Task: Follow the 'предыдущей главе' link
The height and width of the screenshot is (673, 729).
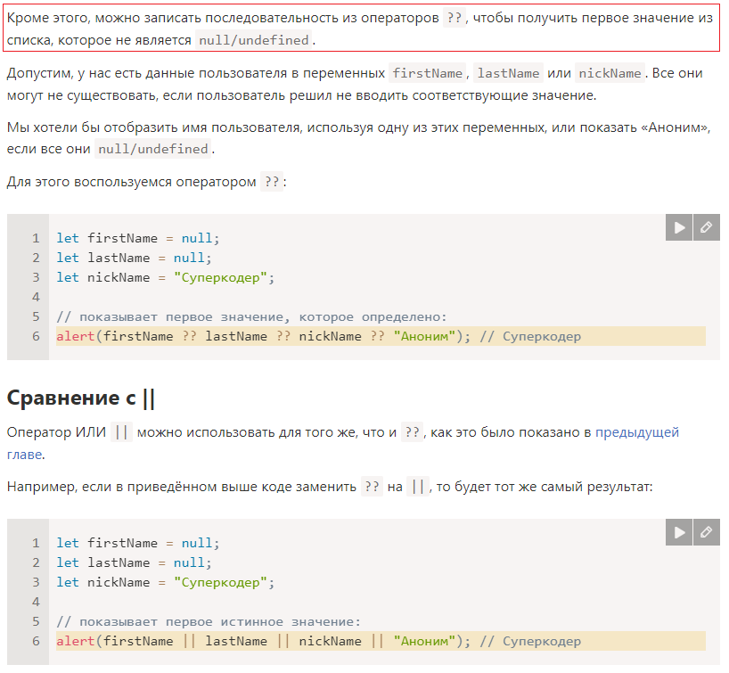Action: (637, 432)
